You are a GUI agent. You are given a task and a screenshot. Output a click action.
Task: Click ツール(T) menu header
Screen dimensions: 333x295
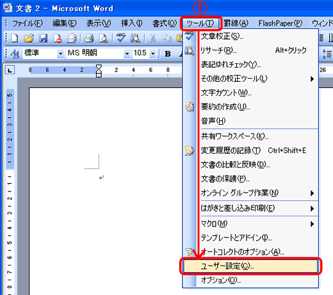coord(200,23)
